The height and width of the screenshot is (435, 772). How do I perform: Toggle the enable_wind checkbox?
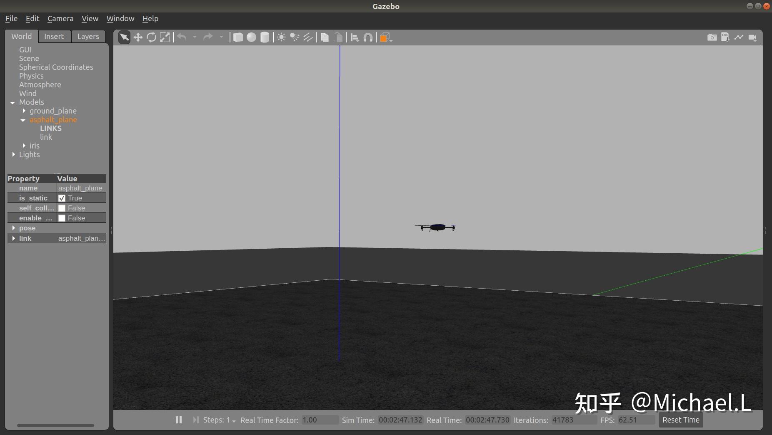point(62,218)
